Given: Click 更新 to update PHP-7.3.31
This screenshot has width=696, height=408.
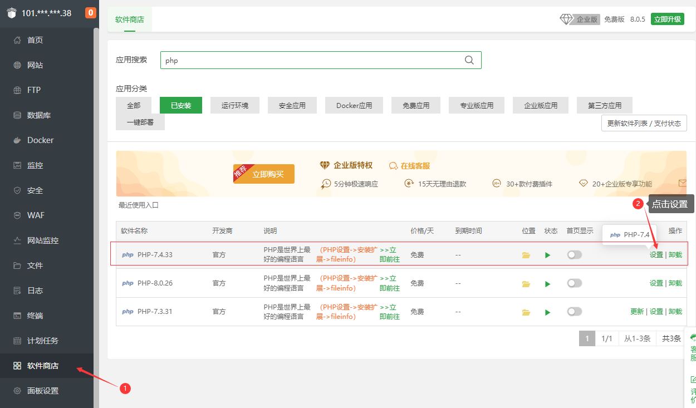Looking at the screenshot, I should [637, 311].
